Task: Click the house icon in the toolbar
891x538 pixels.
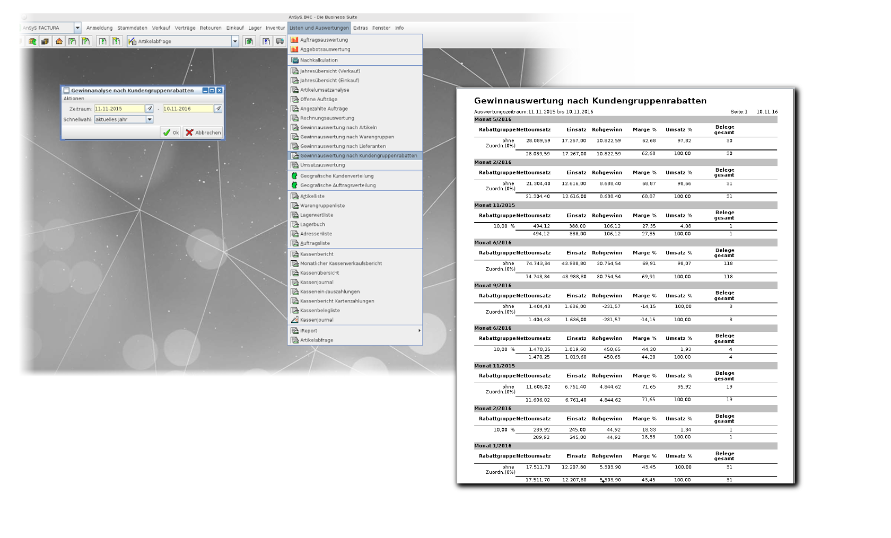Action: pyautogui.click(x=59, y=41)
